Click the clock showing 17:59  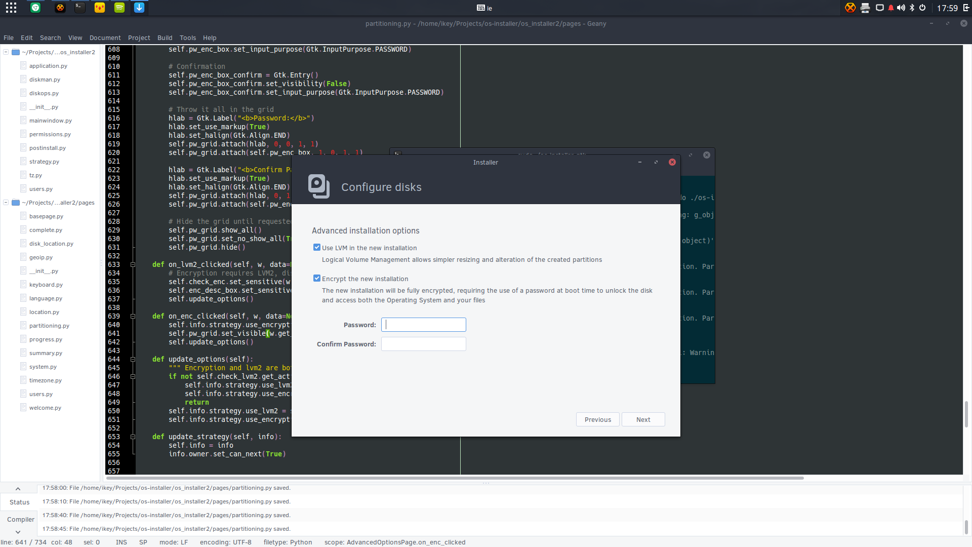947,8
